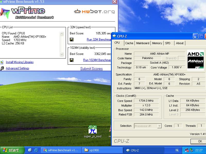This screenshot has height=154, width=206.
Task: Click the 1024M Best Score '3362,045 sec'
Action: tap(103, 54)
